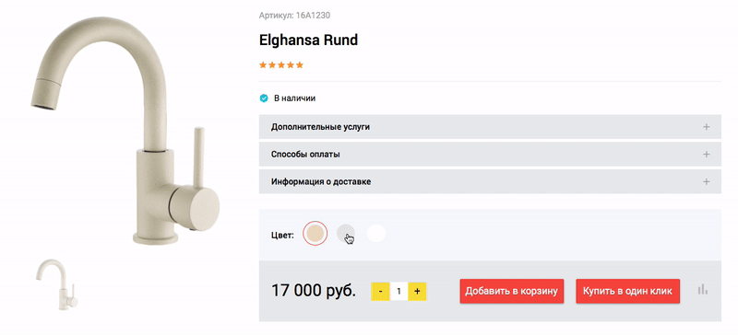This screenshot has height=335, width=738.
Task: Expand Дополнительные услуги section
Action: (x=490, y=127)
